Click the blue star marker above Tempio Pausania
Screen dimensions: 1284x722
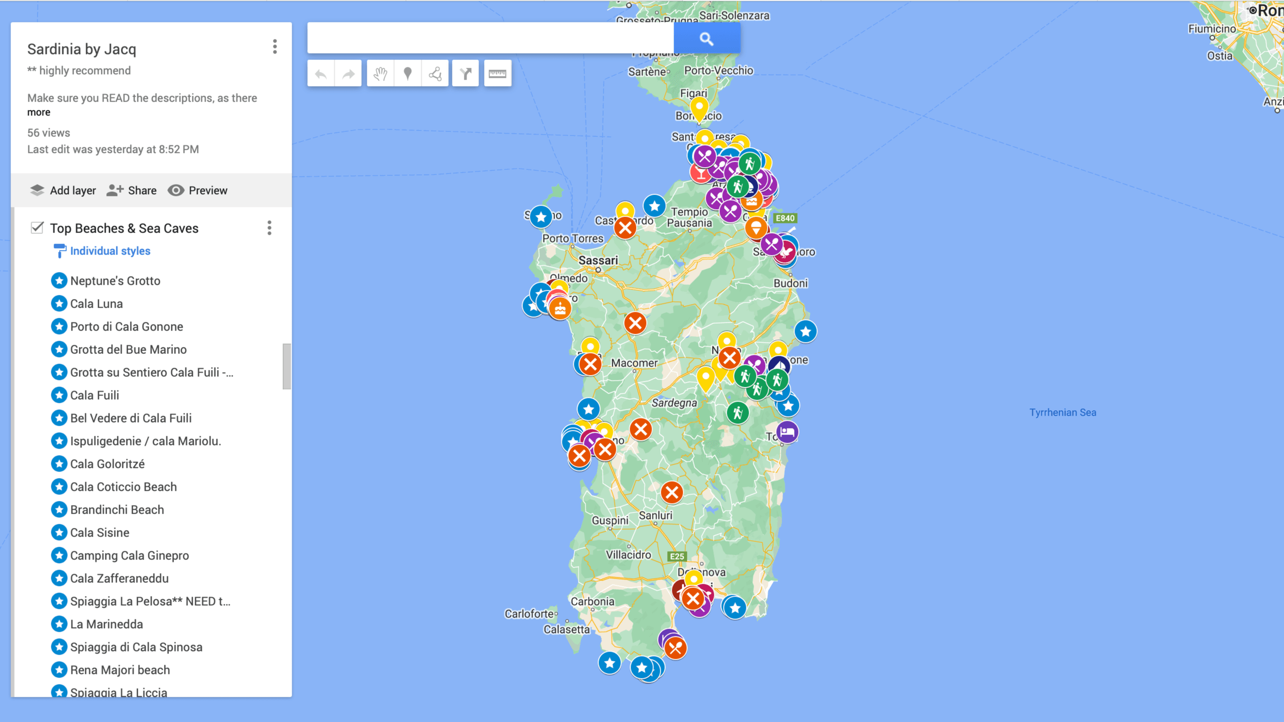coord(654,205)
